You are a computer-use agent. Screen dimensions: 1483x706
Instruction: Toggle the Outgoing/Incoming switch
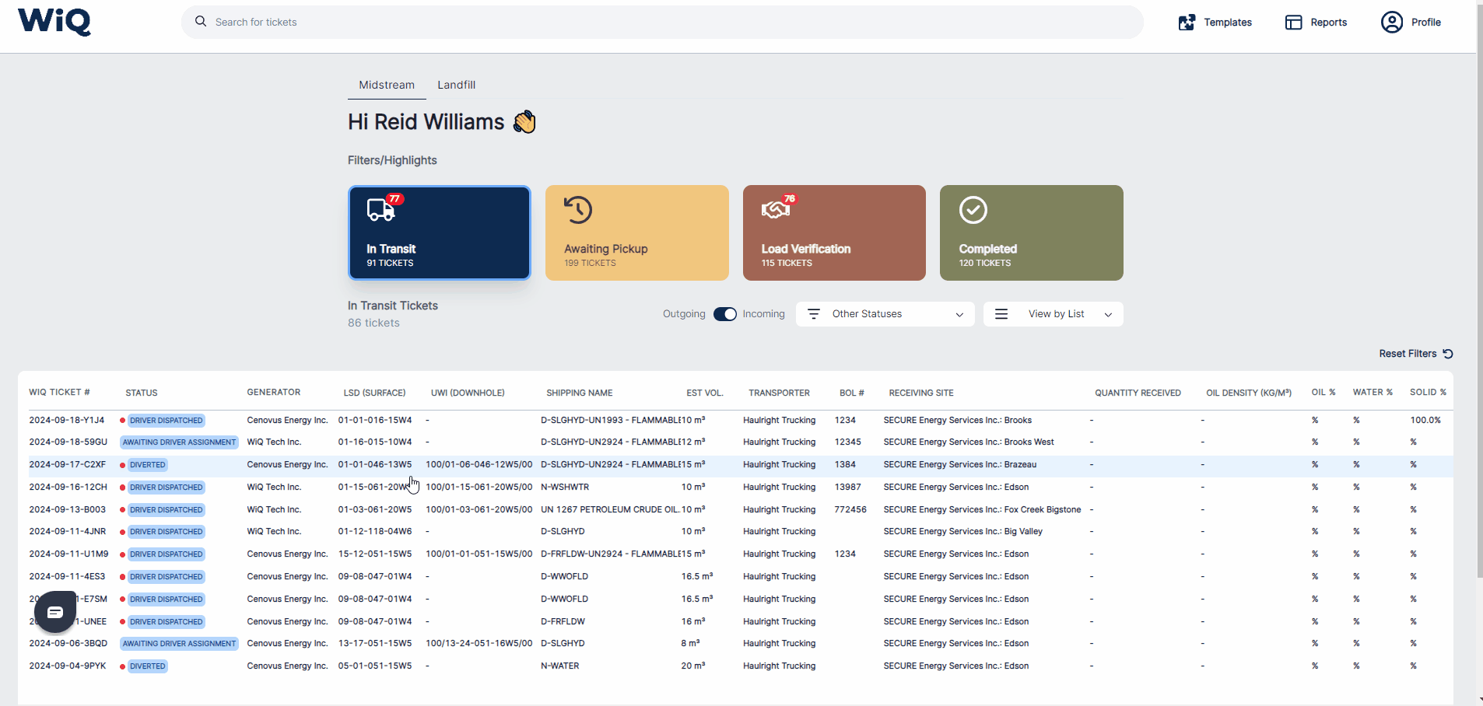pyautogui.click(x=725, y=314)
